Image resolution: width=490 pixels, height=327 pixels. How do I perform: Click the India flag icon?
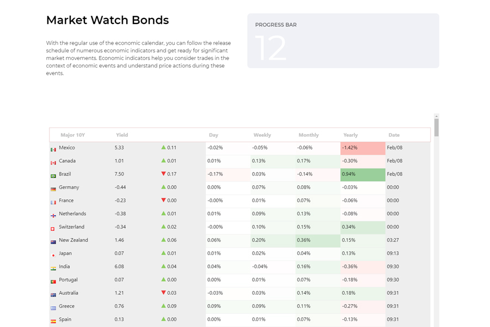[x=53, y=268]
